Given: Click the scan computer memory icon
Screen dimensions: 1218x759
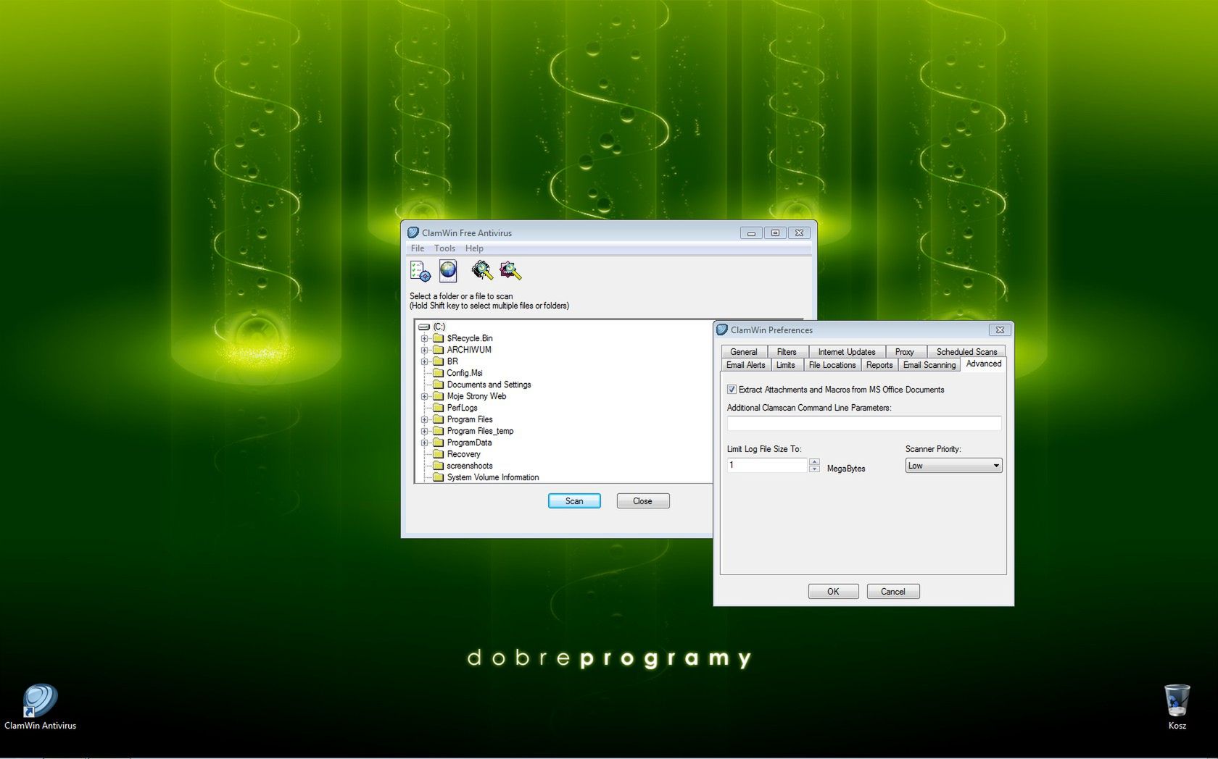Looking at the screenshot, I should [481, 271].
